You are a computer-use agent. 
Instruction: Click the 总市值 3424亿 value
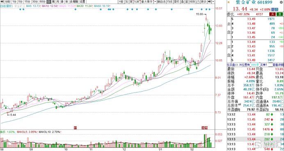(250, 101)
